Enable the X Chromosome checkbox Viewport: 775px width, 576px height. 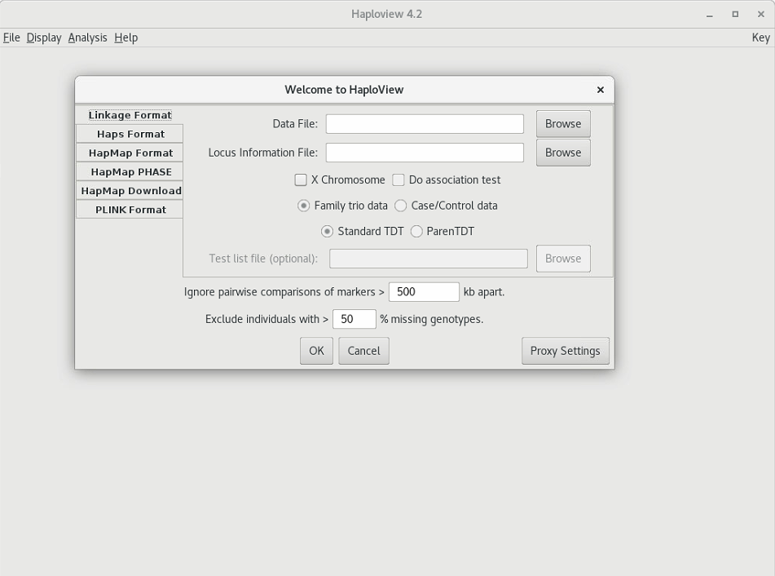[x=301, y=179]
